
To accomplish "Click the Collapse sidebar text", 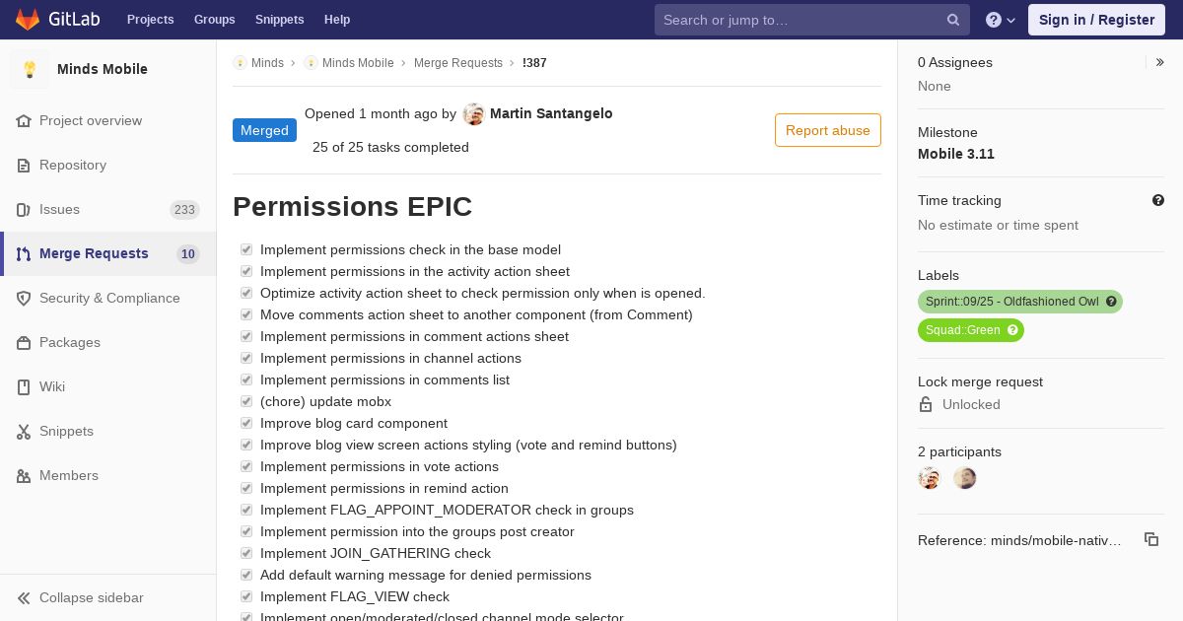I will point(92,597).
